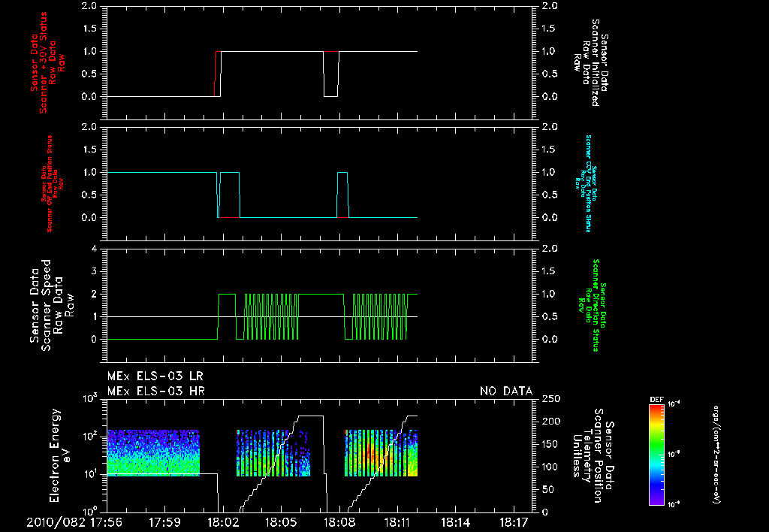Click the 10^0 electron energy tick label
The height and width of the screenshot is (532, 769).
pos(89,511)
